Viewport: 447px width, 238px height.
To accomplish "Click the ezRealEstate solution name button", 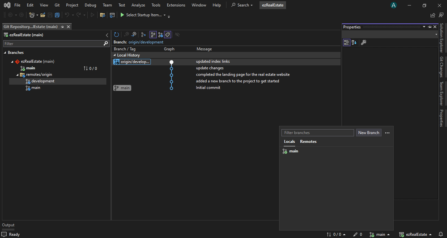I will tap(272, 5).
